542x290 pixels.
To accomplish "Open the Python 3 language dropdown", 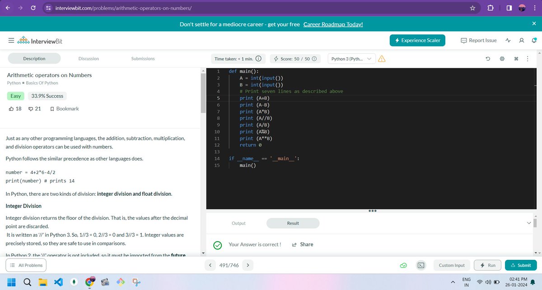I will (351, 59).
